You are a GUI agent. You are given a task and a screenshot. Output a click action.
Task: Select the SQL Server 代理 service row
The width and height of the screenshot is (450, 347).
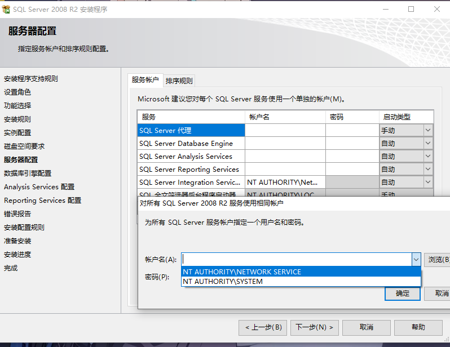click(x=191, y=130)
